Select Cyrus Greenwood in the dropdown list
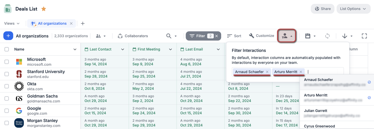The image size is (374, 129). 337,126
